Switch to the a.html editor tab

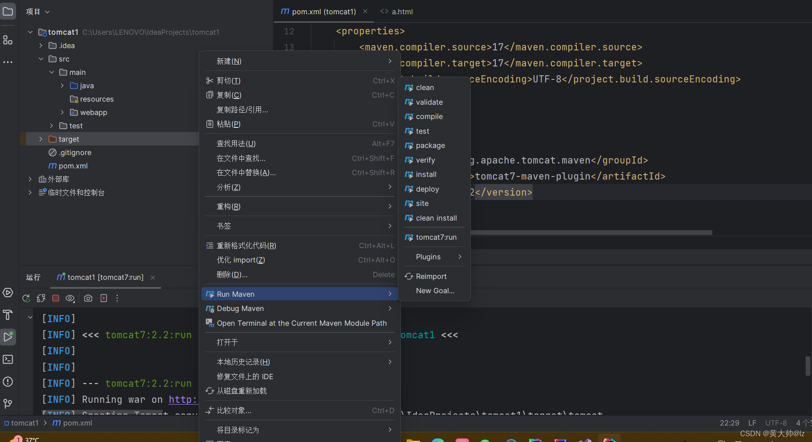(396, 12)
